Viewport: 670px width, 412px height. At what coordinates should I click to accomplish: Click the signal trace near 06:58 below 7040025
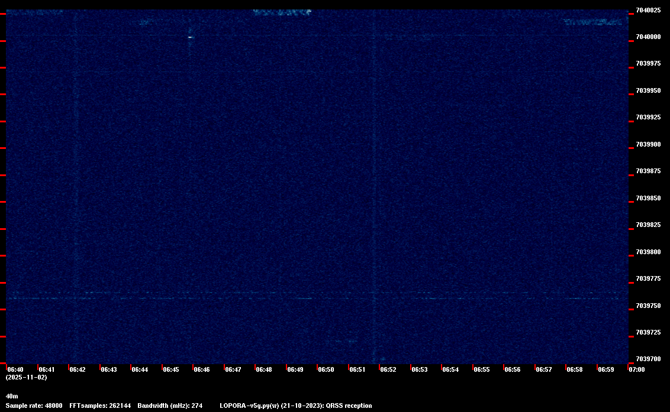(592, 22)
